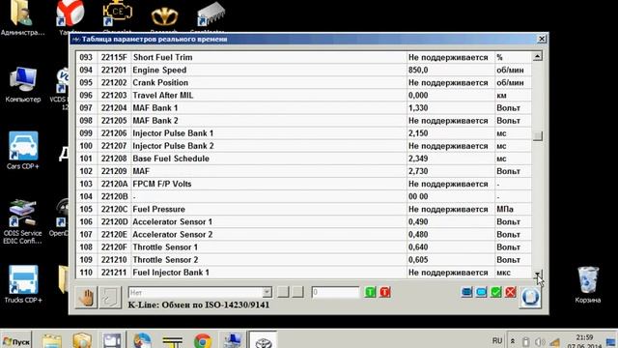The height and width of the screenshot is (348, 618).
Task: Click PID code 22120B in row 104
Action: pyautogui.click(x=114, y=196)
